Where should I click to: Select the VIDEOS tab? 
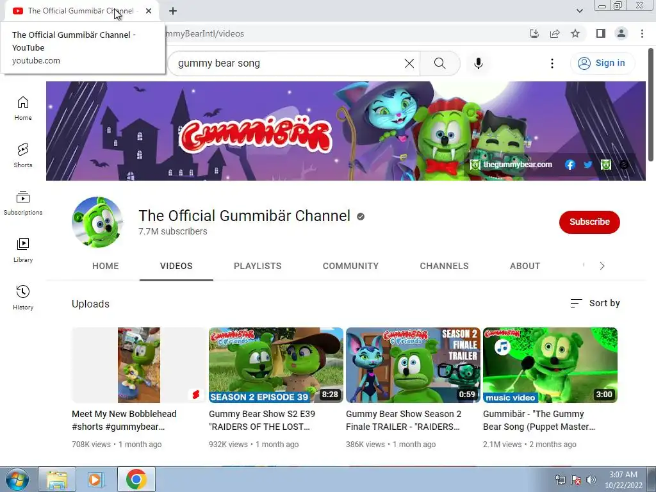176,266
